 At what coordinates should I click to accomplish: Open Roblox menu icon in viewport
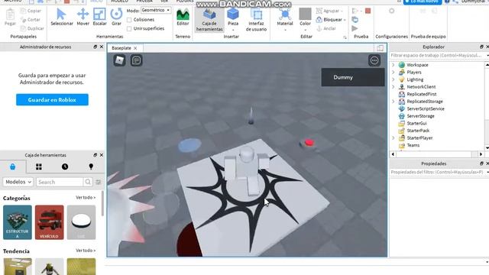(119, 60)
